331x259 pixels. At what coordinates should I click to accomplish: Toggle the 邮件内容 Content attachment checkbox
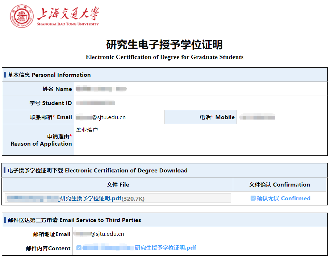tap(79, 248)
